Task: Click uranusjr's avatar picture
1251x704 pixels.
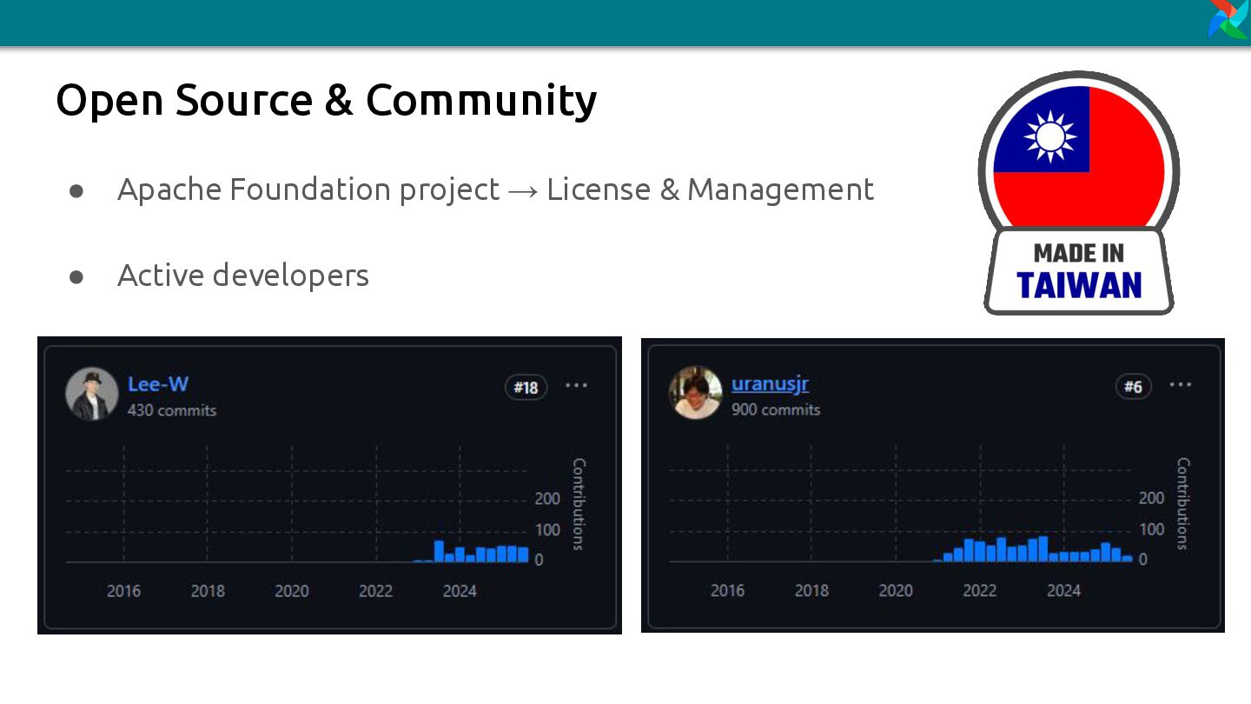Action: pyautogui.click(x=695, y=393)
